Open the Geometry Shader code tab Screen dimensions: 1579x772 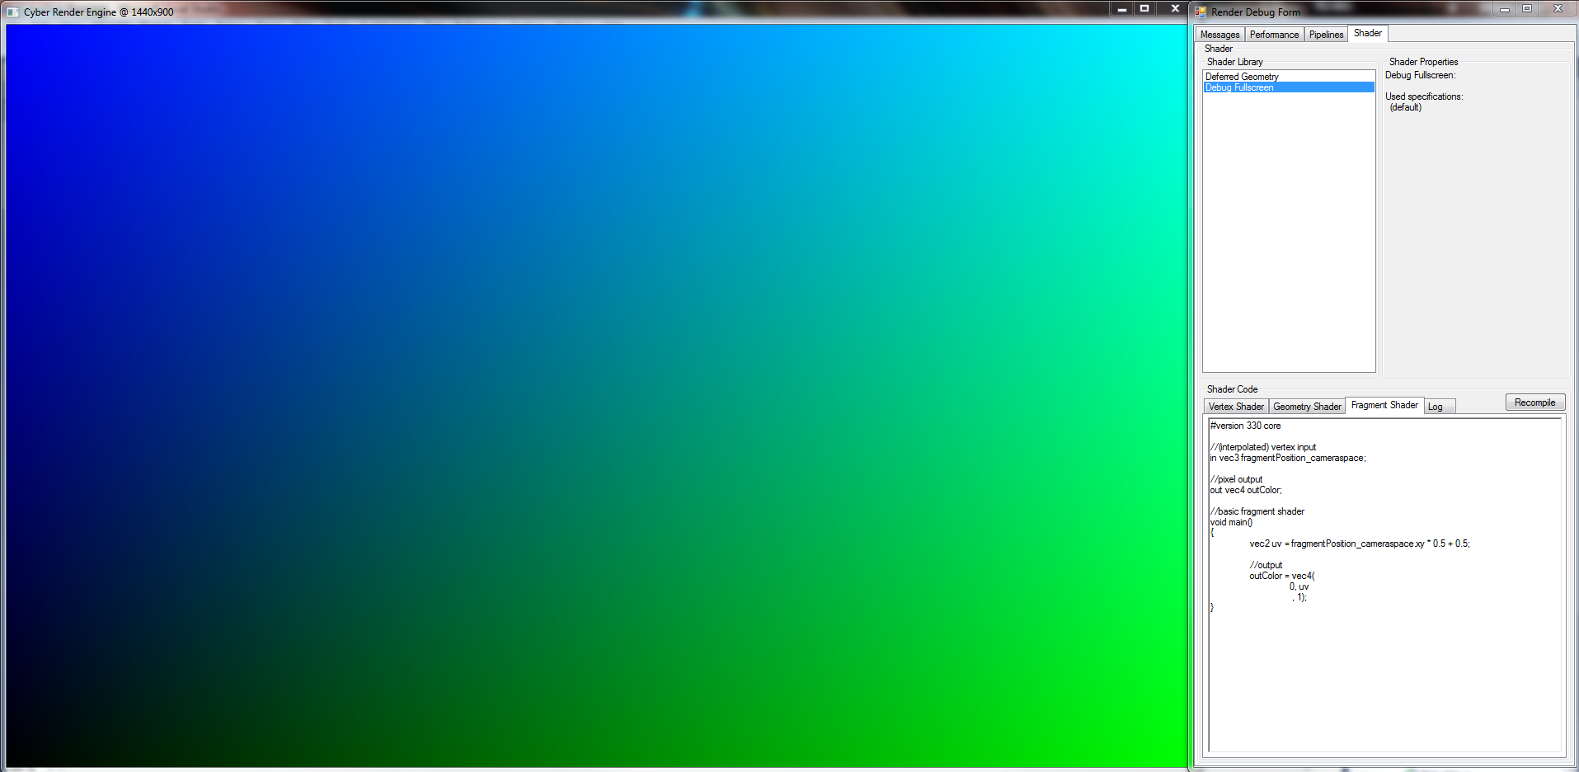pos(1307,407)
